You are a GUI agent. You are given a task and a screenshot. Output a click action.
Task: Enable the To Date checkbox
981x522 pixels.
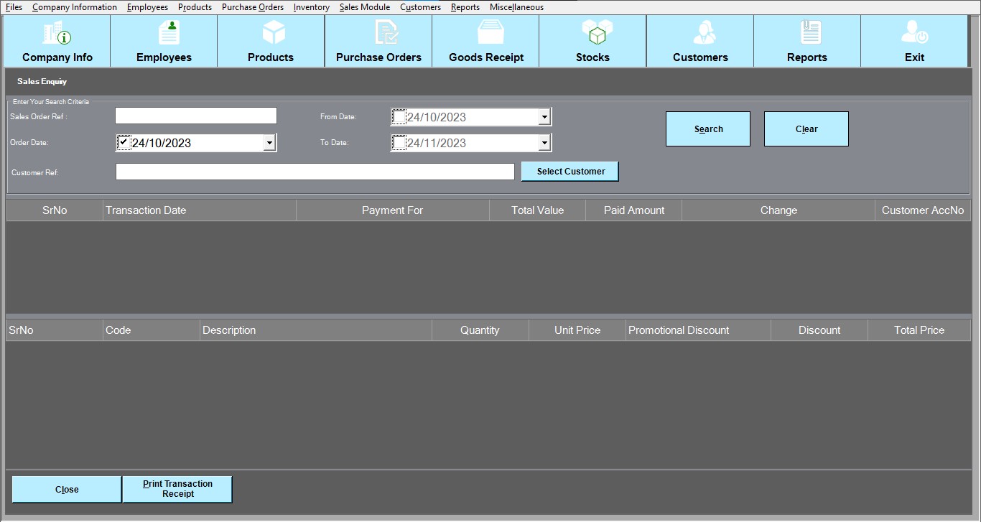[399, 143]
